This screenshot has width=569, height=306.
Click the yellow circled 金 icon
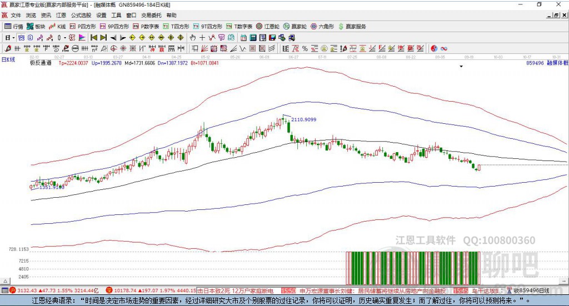pyautogui.click(x=324, y=48)
